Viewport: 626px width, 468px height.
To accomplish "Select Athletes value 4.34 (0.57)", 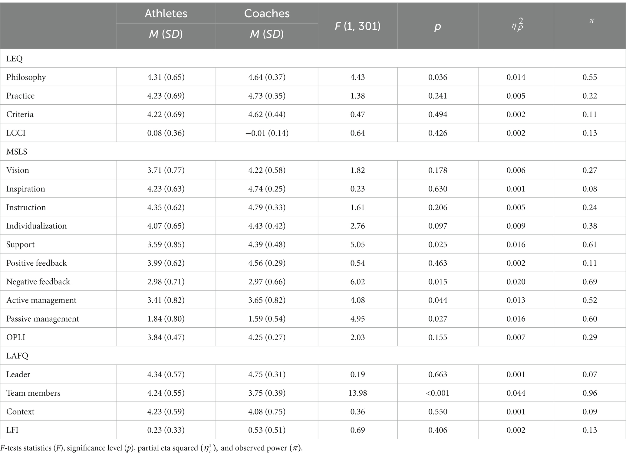I will point(166,374).
